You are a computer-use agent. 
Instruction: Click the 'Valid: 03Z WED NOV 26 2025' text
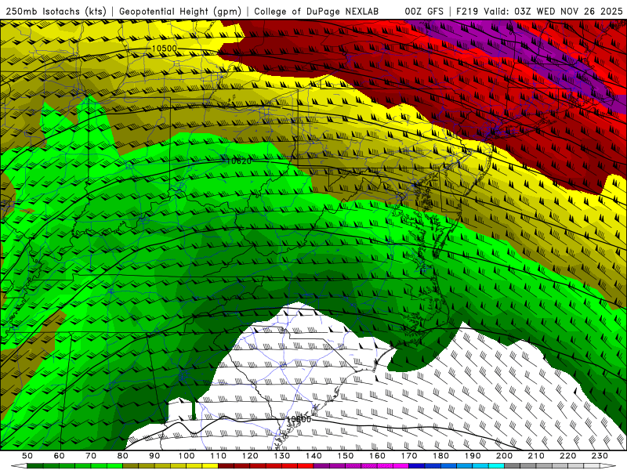(553, 11)
